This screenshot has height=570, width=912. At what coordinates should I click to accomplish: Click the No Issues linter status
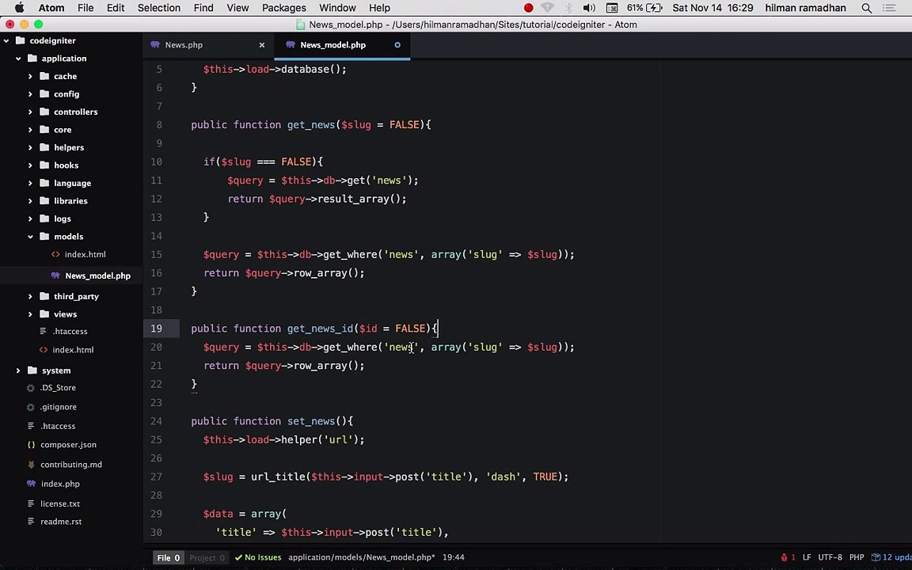[257, 557]
